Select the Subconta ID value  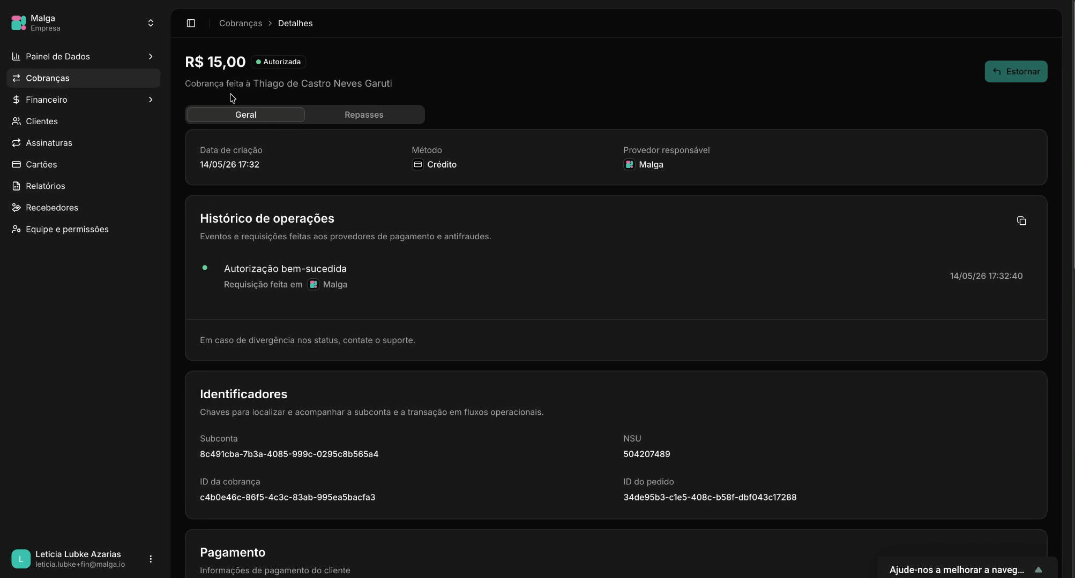coord(289,454)
